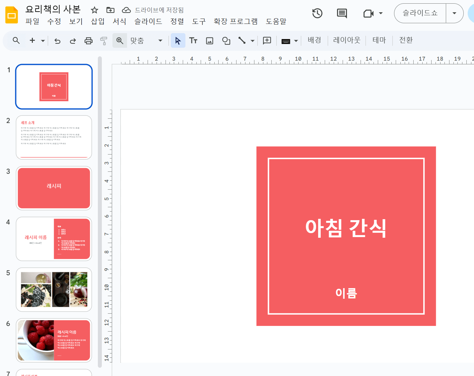
Task: Expand the line type dropdown arrow
Action: pos(252,41)
